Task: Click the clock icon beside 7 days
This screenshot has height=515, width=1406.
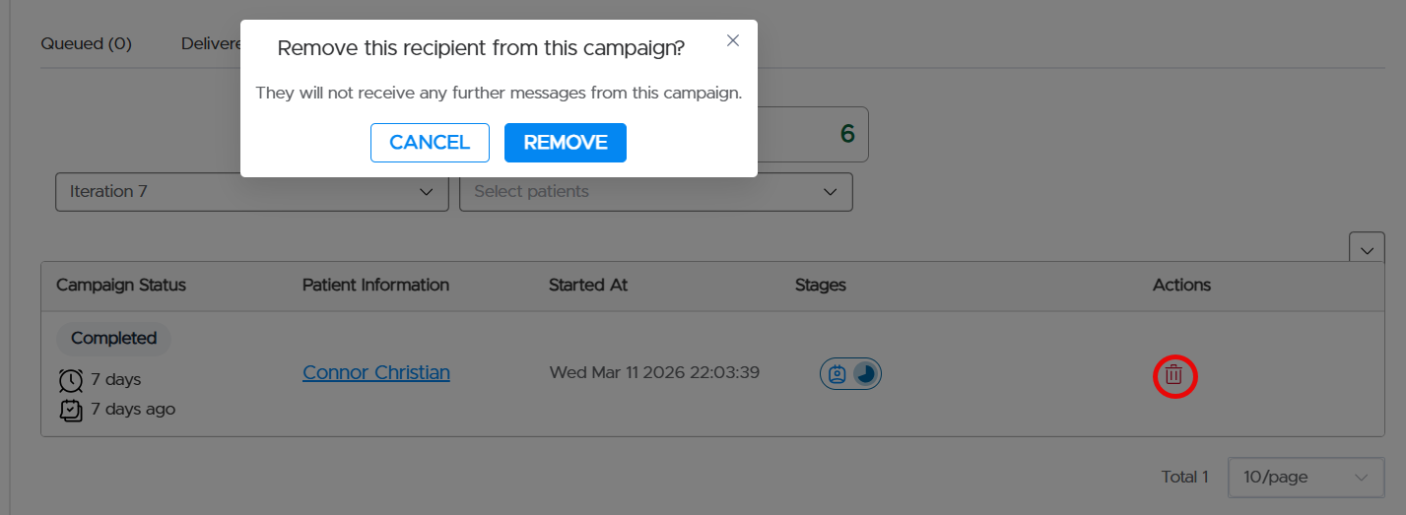Action: [71, 380]
